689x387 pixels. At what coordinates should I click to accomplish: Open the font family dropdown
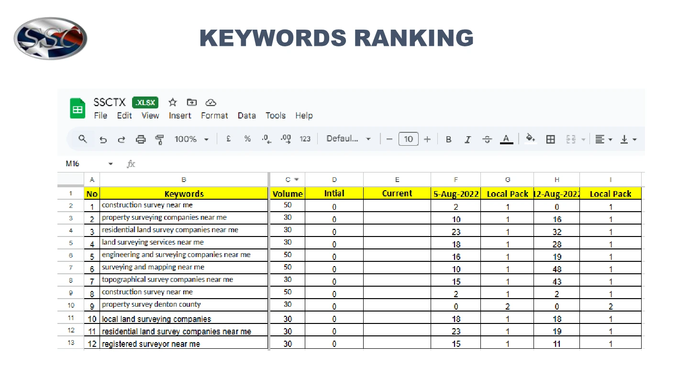(x=349, y=139)
